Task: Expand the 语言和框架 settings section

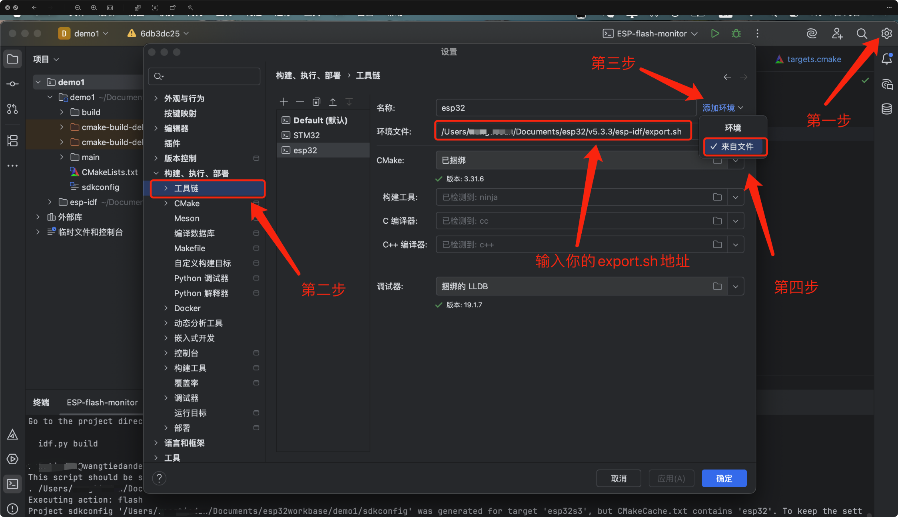Action: [x=156, y=443]
